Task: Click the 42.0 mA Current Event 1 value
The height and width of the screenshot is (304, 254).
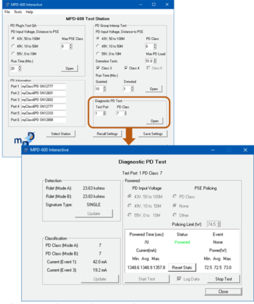Action: point(100,262)
